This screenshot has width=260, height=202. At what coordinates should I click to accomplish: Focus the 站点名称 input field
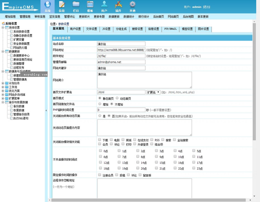click(121, 44)
